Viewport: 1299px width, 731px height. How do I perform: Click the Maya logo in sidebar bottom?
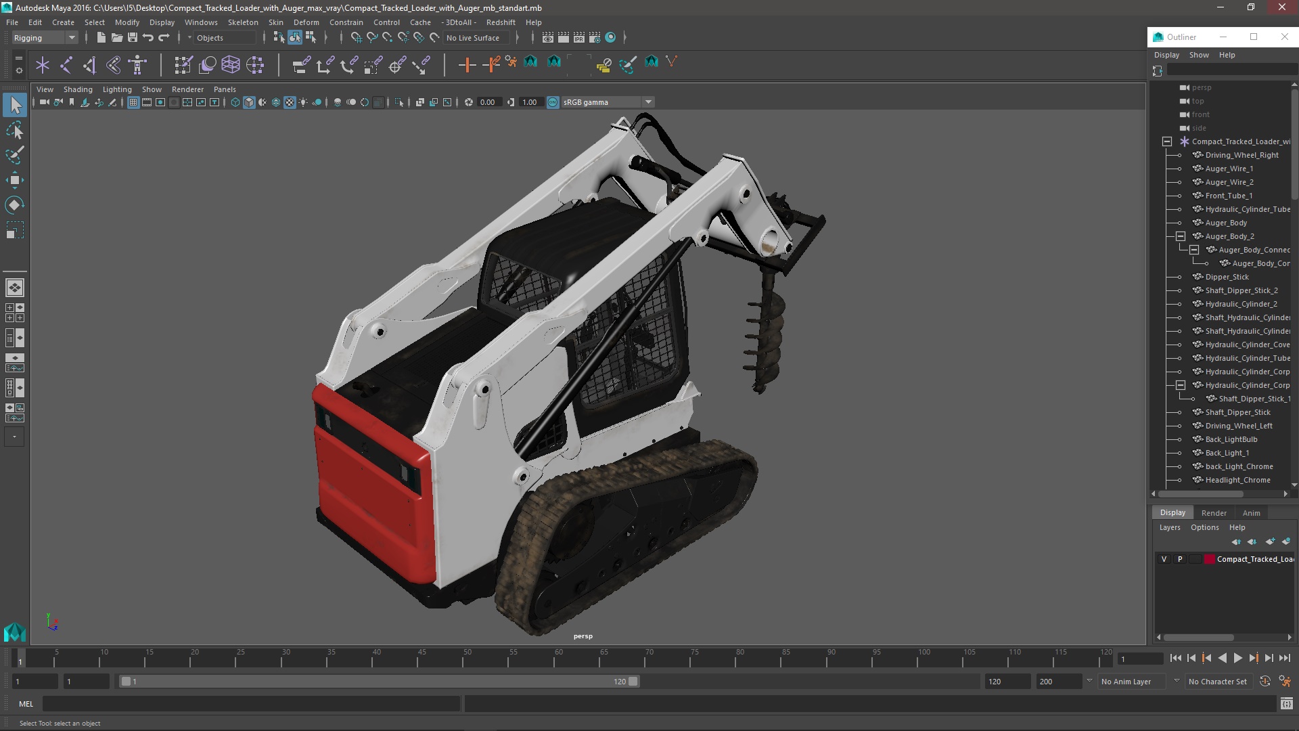tap(14, 632)
